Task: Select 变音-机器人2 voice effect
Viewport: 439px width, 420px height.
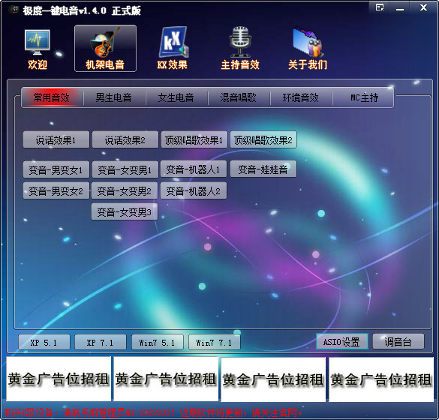Action: (x=194, y=190)
